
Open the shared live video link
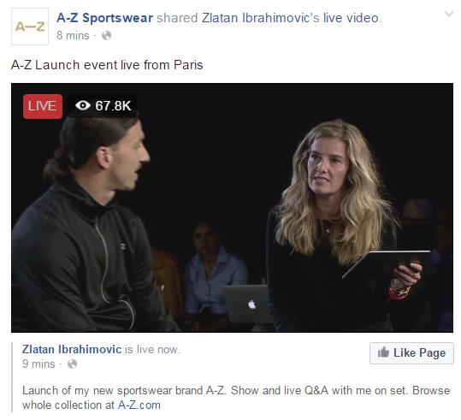351,18
